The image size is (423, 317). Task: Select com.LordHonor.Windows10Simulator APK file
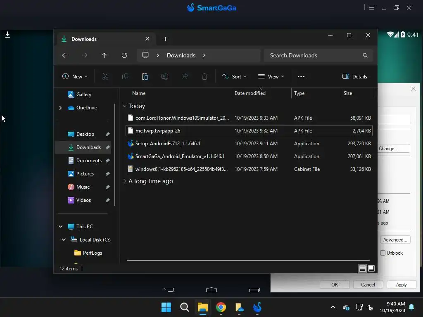(249, 118)
